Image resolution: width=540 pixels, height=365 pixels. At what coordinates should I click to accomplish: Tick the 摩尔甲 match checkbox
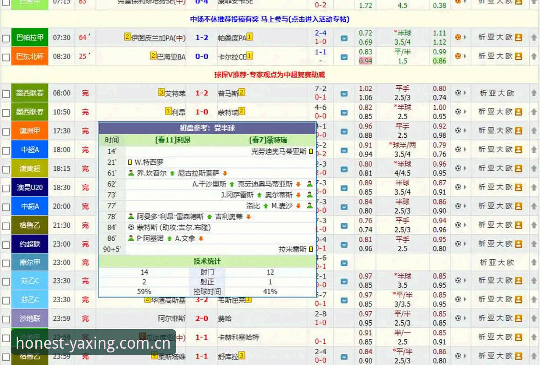(x=6, y=264)
